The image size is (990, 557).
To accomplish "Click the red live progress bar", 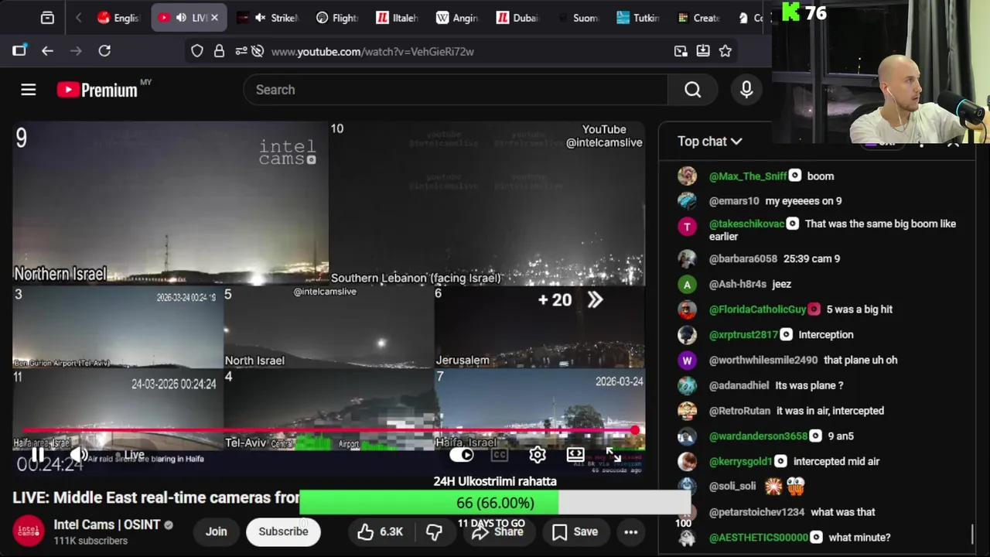I will click(329, 430).
